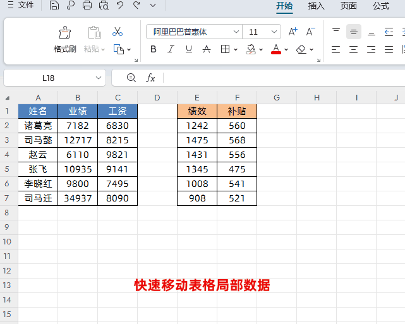
Task: Cut selection with the scissors icon
Action: coord(118,32)
